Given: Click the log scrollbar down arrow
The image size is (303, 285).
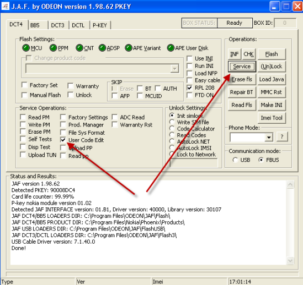Looking at the screenshot, I should click(290, 261).
